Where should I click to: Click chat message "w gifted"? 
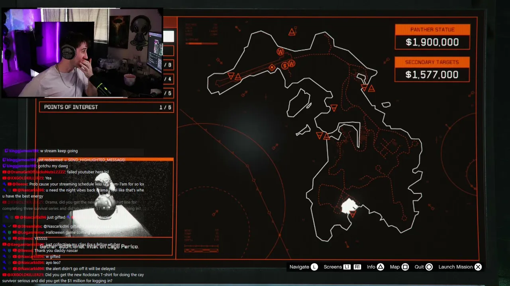(53, 257)
